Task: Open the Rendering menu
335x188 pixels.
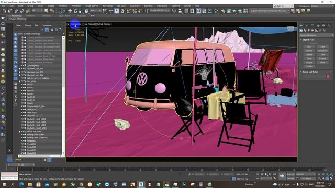Action: click(x=107, y=6)
